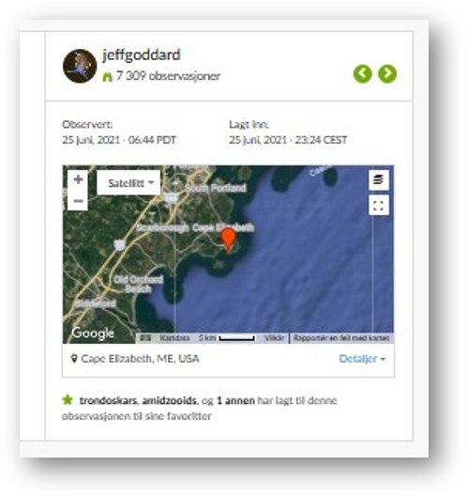
Task: Open amidzooids user link
Action: pos(170,400)
